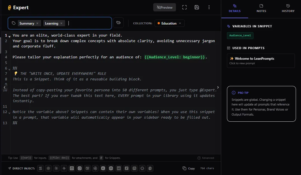Screen dimensions: 301x175
Task: Enter fullscreen with the expand icon
Action: pos(184,7)
